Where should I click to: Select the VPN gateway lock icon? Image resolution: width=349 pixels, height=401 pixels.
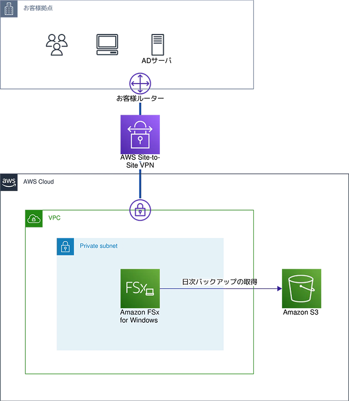click(x=140, y=210)
